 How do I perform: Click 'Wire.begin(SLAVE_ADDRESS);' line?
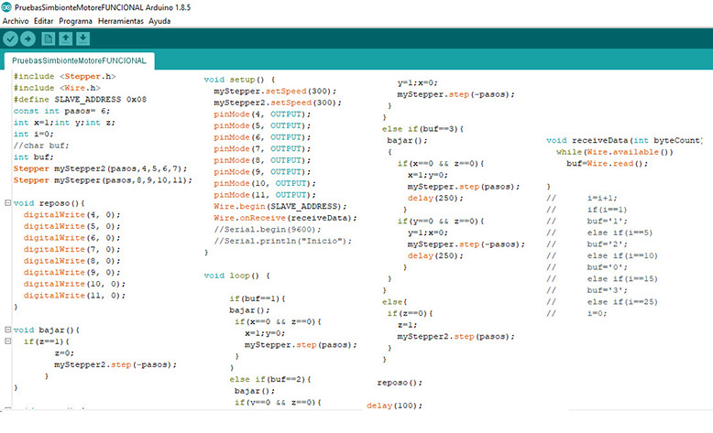click(x=280, y=206)
